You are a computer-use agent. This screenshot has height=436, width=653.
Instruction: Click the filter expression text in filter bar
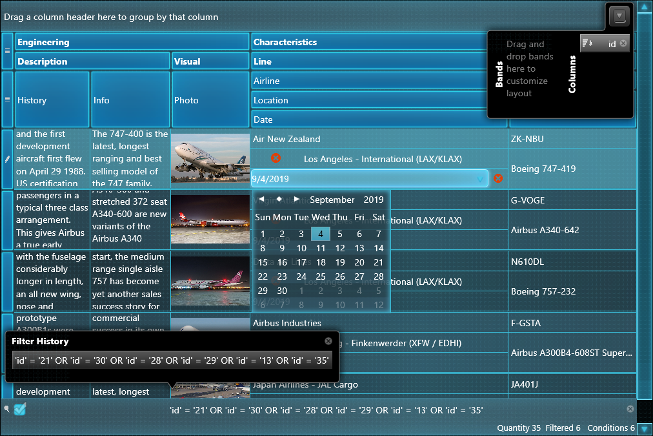[326, 410]
